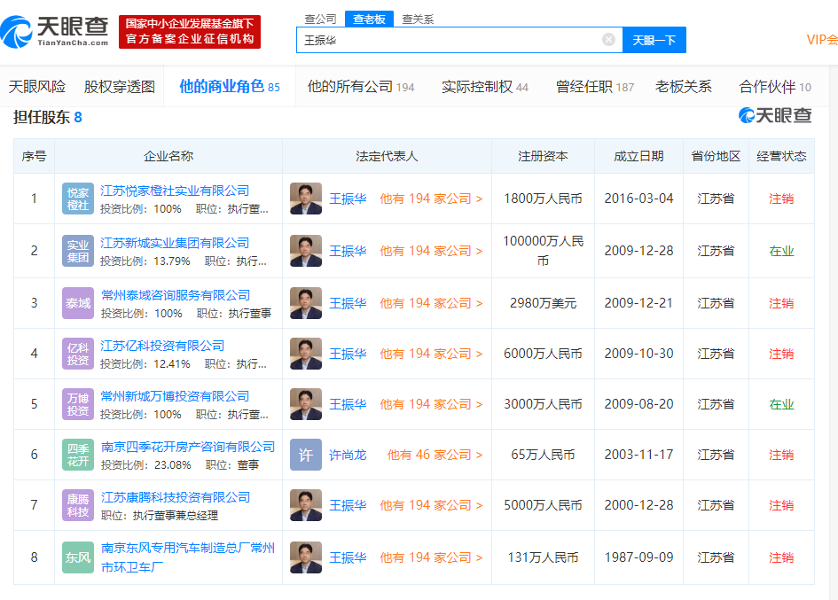The width and height of the screenshot is (838, 600).
Task: Click the 在业 status for 常州新城万博投资
Action: 781,404
